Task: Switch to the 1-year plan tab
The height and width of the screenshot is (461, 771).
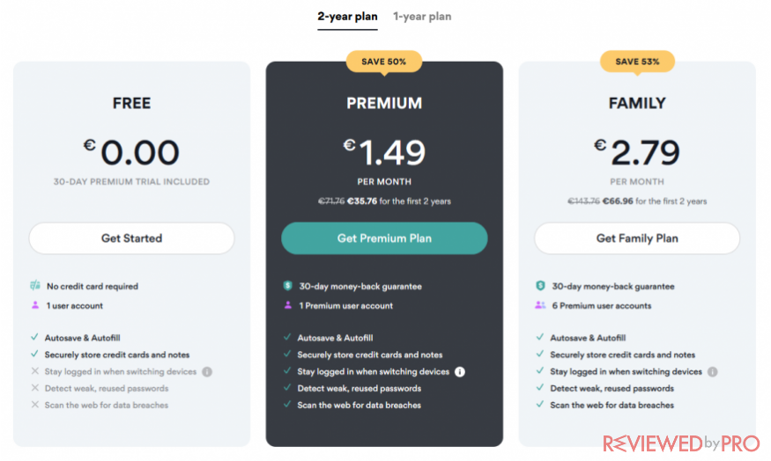Action: point(422,17)
